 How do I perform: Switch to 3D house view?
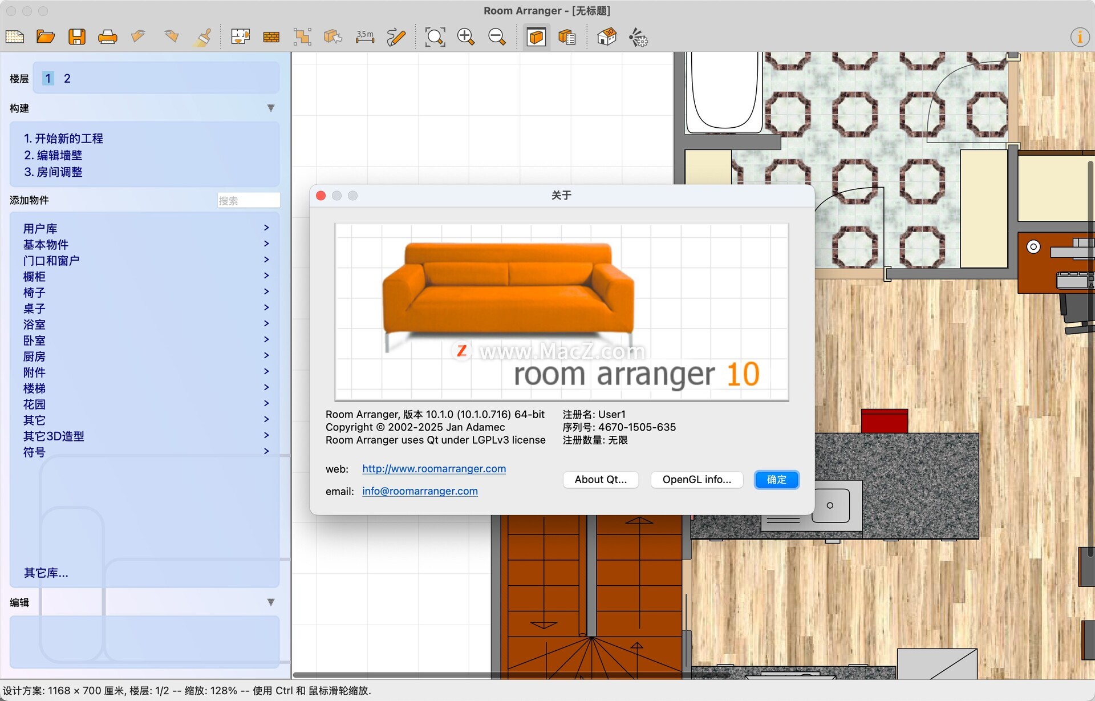coord(607,37)
